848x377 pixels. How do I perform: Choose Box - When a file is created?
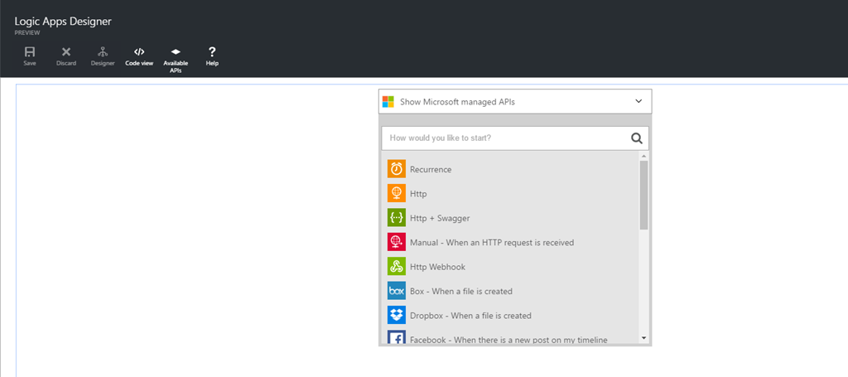pos(460,292)
